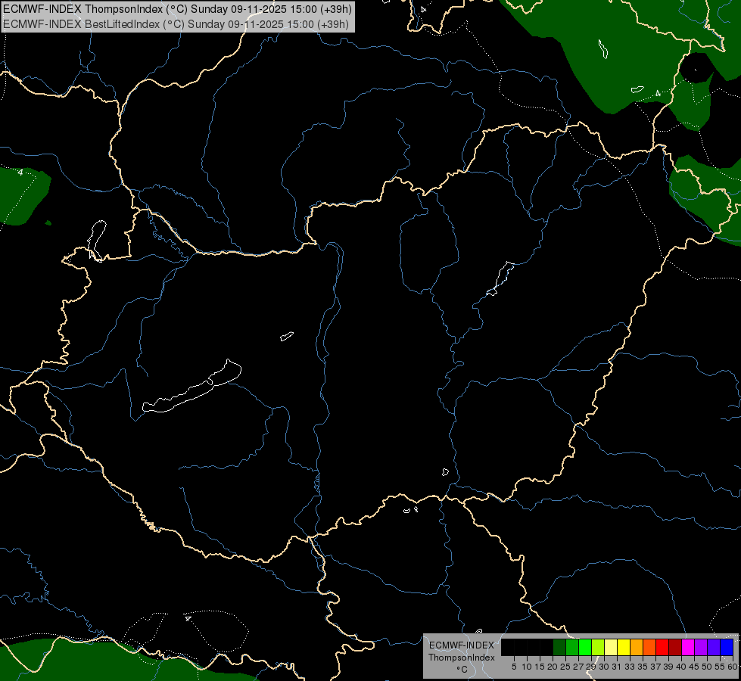Image resolution: width=741 pixels, height=681 pixels.
Task: Click the legend scale value 30
Action: (604, 667)
